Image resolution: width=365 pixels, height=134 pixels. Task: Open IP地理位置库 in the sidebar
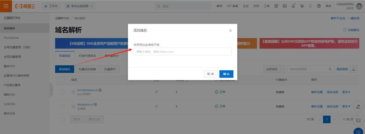(x=12, y=85)
